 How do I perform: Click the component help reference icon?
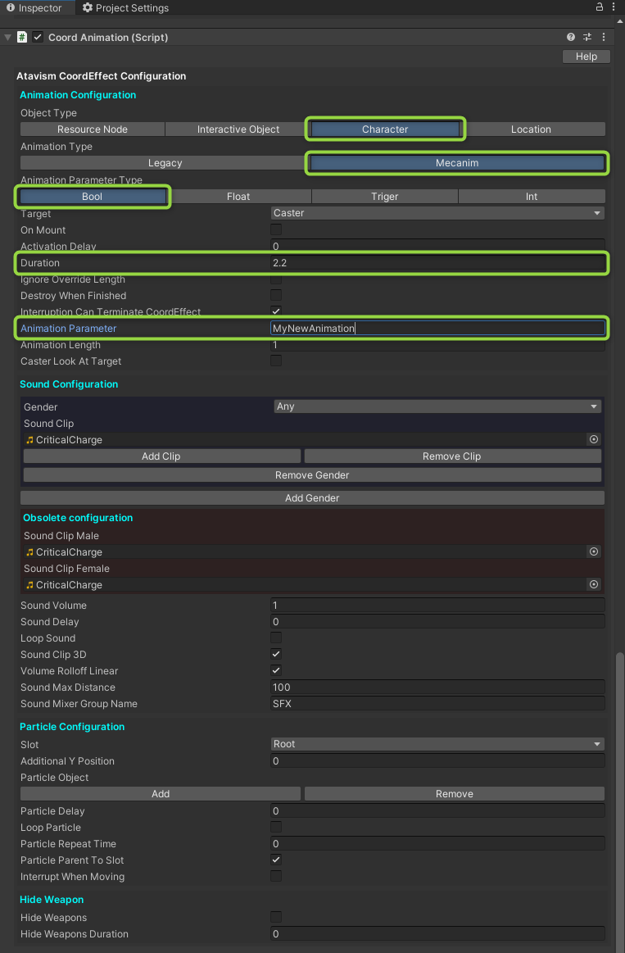click(571, 38)
